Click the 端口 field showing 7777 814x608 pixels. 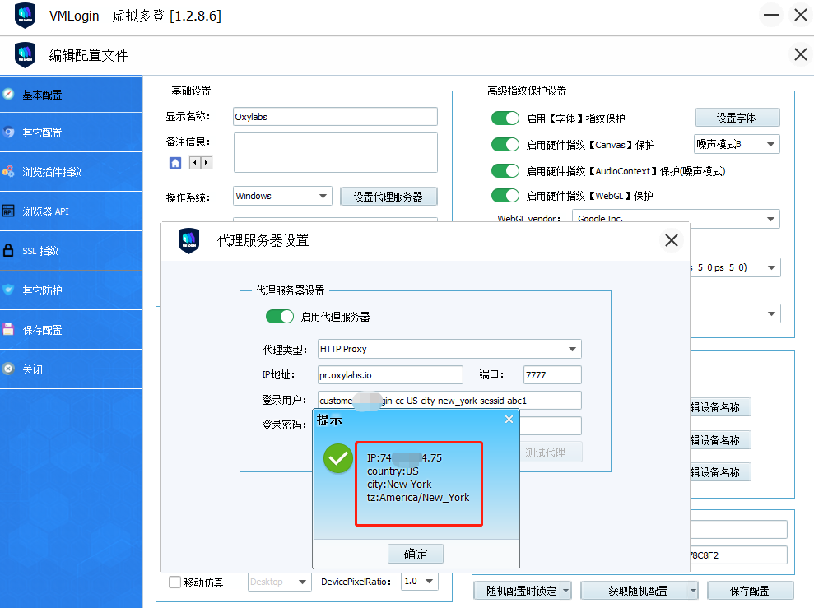pos(551,375)
